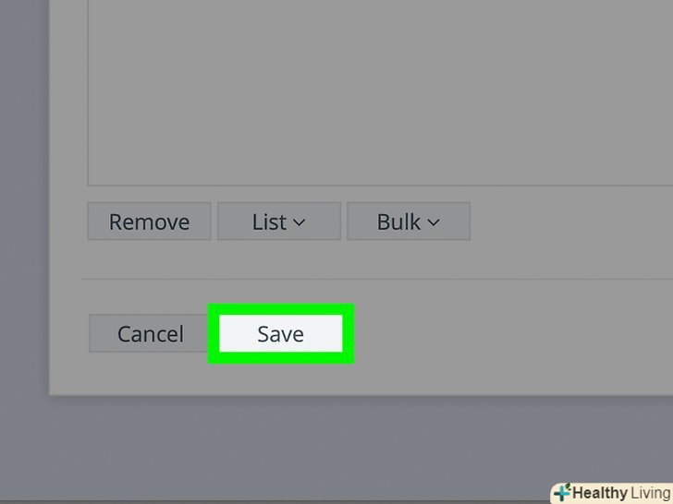
Task: Cancel the dialog without saving
Action: (x=150, y=333)
